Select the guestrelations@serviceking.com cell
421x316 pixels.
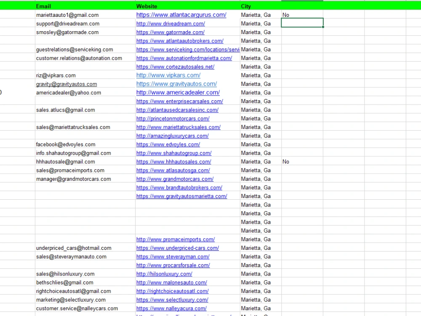tap(85, 49)
